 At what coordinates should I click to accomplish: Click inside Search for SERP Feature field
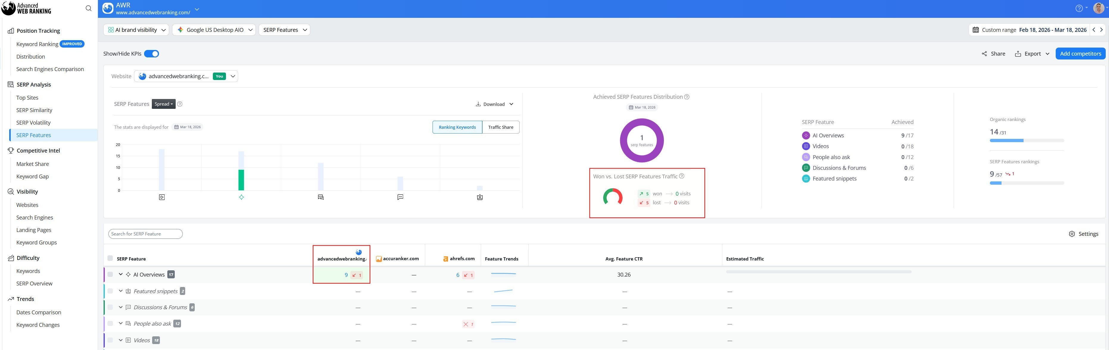[146, 234]
